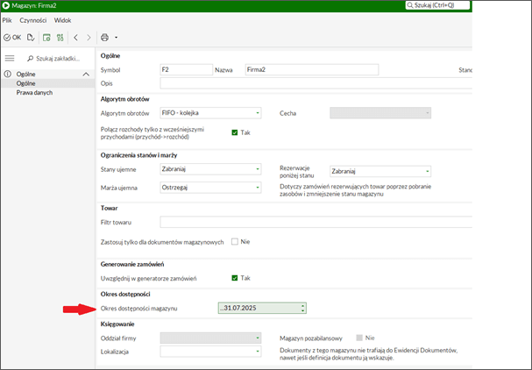Click the OK confirm button in toolbar
The image size is (532, 370).
click(12, 38)
